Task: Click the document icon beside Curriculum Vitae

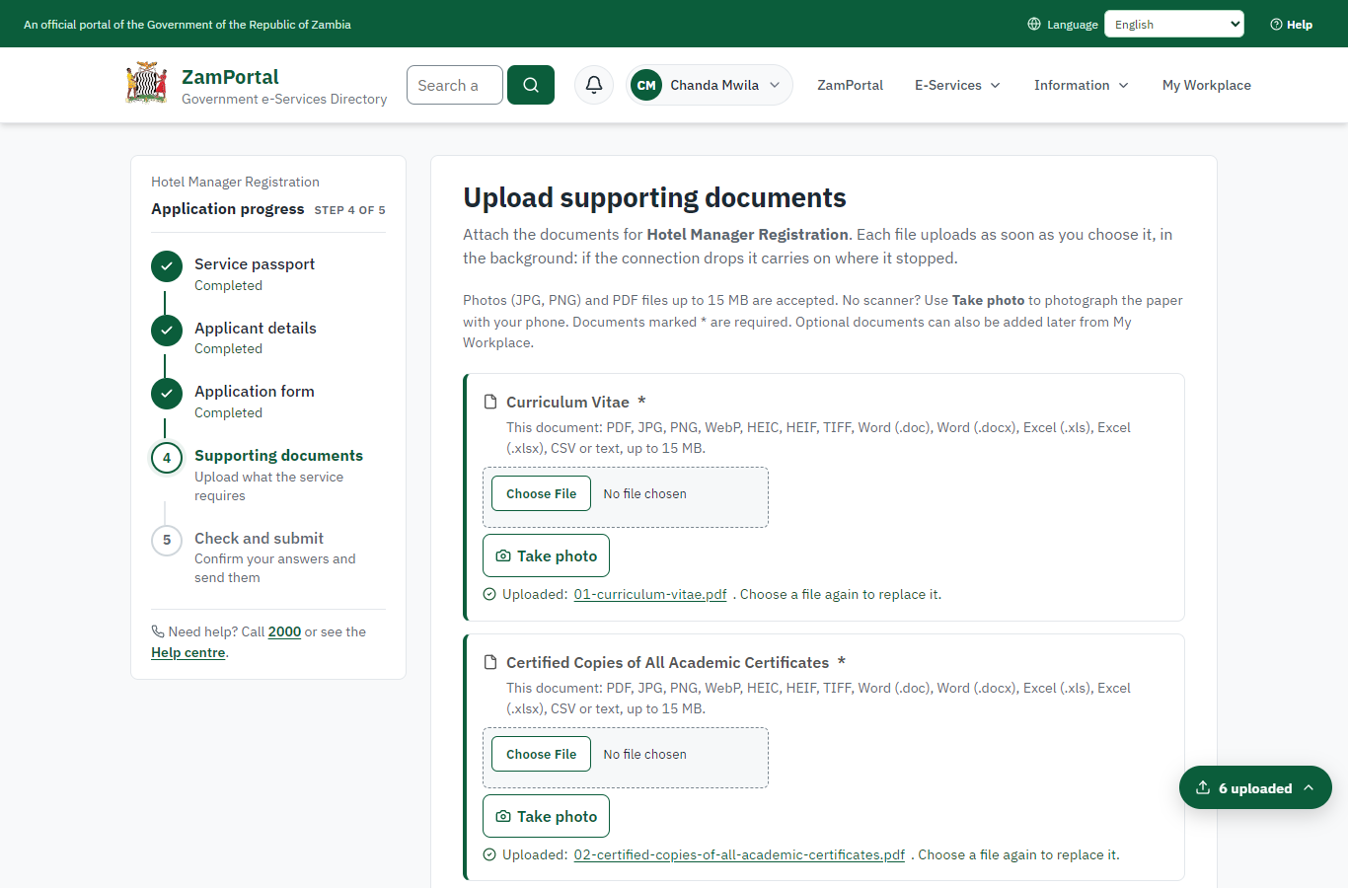Action: pyautogui.click(x=490, y=402)
